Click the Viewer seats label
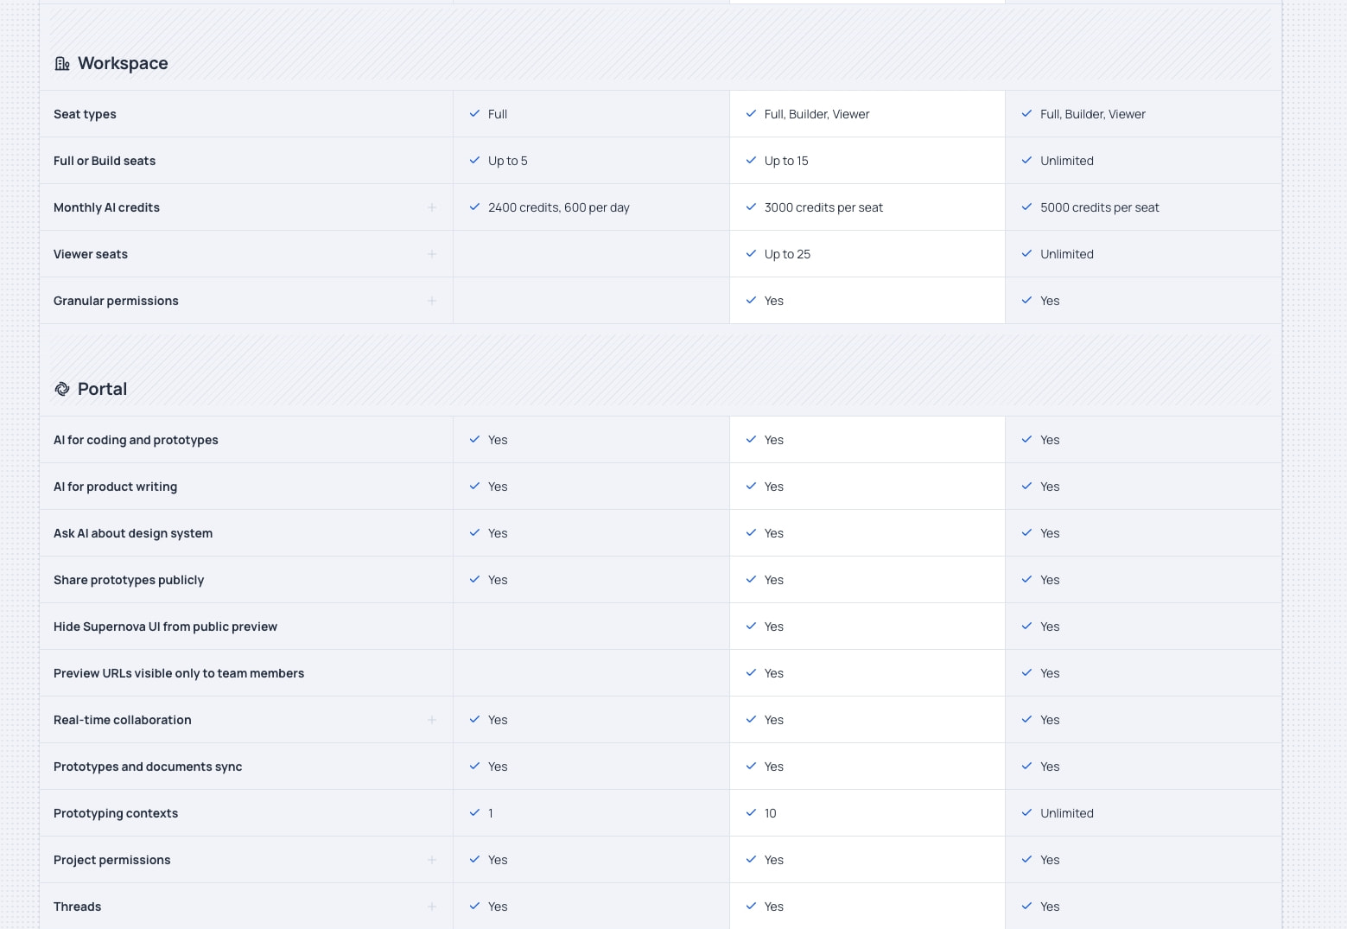Screen dimensions: 1347x929 (x=91, y=254)
